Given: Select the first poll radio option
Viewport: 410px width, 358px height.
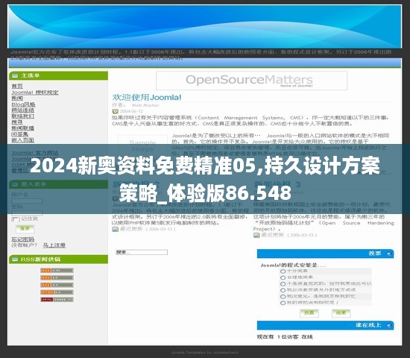Looking at the screenshot, I should [x=283, y=271].
